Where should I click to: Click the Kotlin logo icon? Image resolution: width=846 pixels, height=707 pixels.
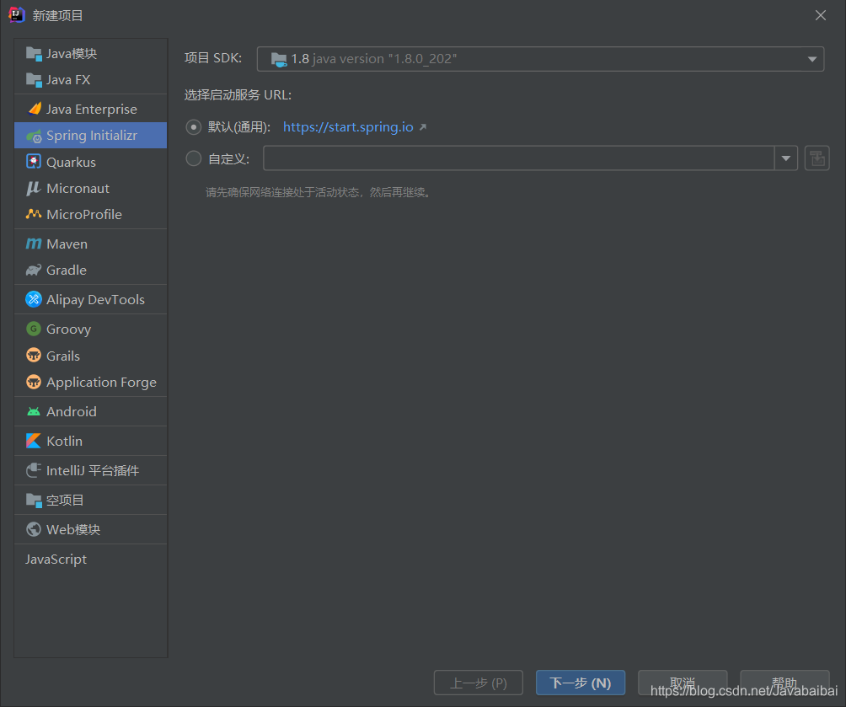[34, 441]
